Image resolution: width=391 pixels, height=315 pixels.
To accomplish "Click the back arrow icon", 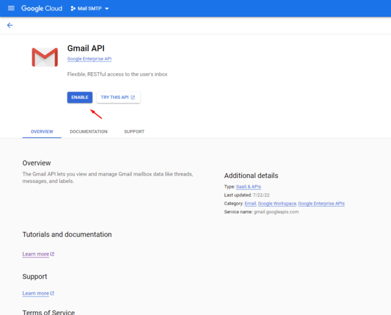I will coord(9,25).
